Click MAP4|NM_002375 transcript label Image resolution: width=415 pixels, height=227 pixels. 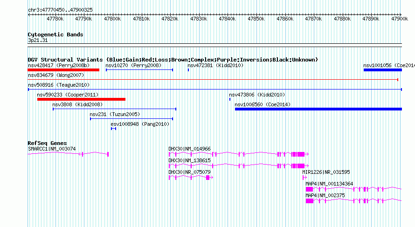click(325, 195)
